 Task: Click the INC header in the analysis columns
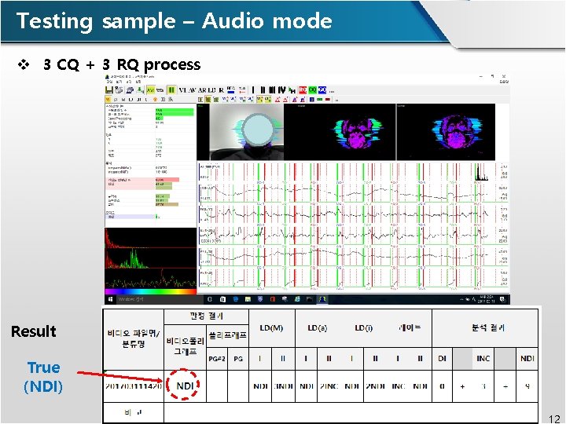(483, 359)
